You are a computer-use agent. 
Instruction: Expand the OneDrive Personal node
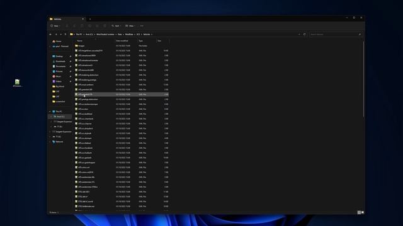pos(50,46)
